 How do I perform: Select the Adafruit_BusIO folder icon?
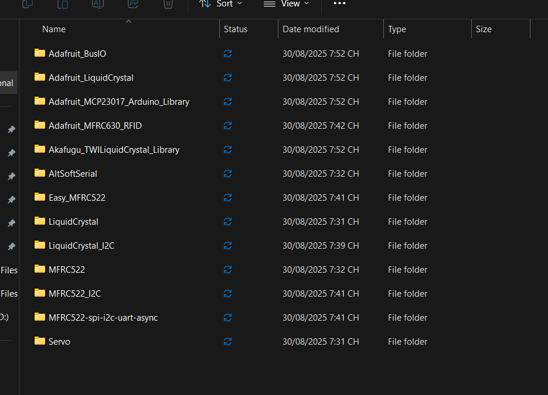[40, 53]
